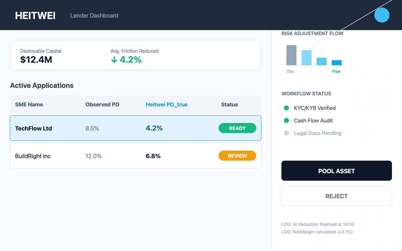Click the green friction reduced arrow icon

[x=115, y=60]
